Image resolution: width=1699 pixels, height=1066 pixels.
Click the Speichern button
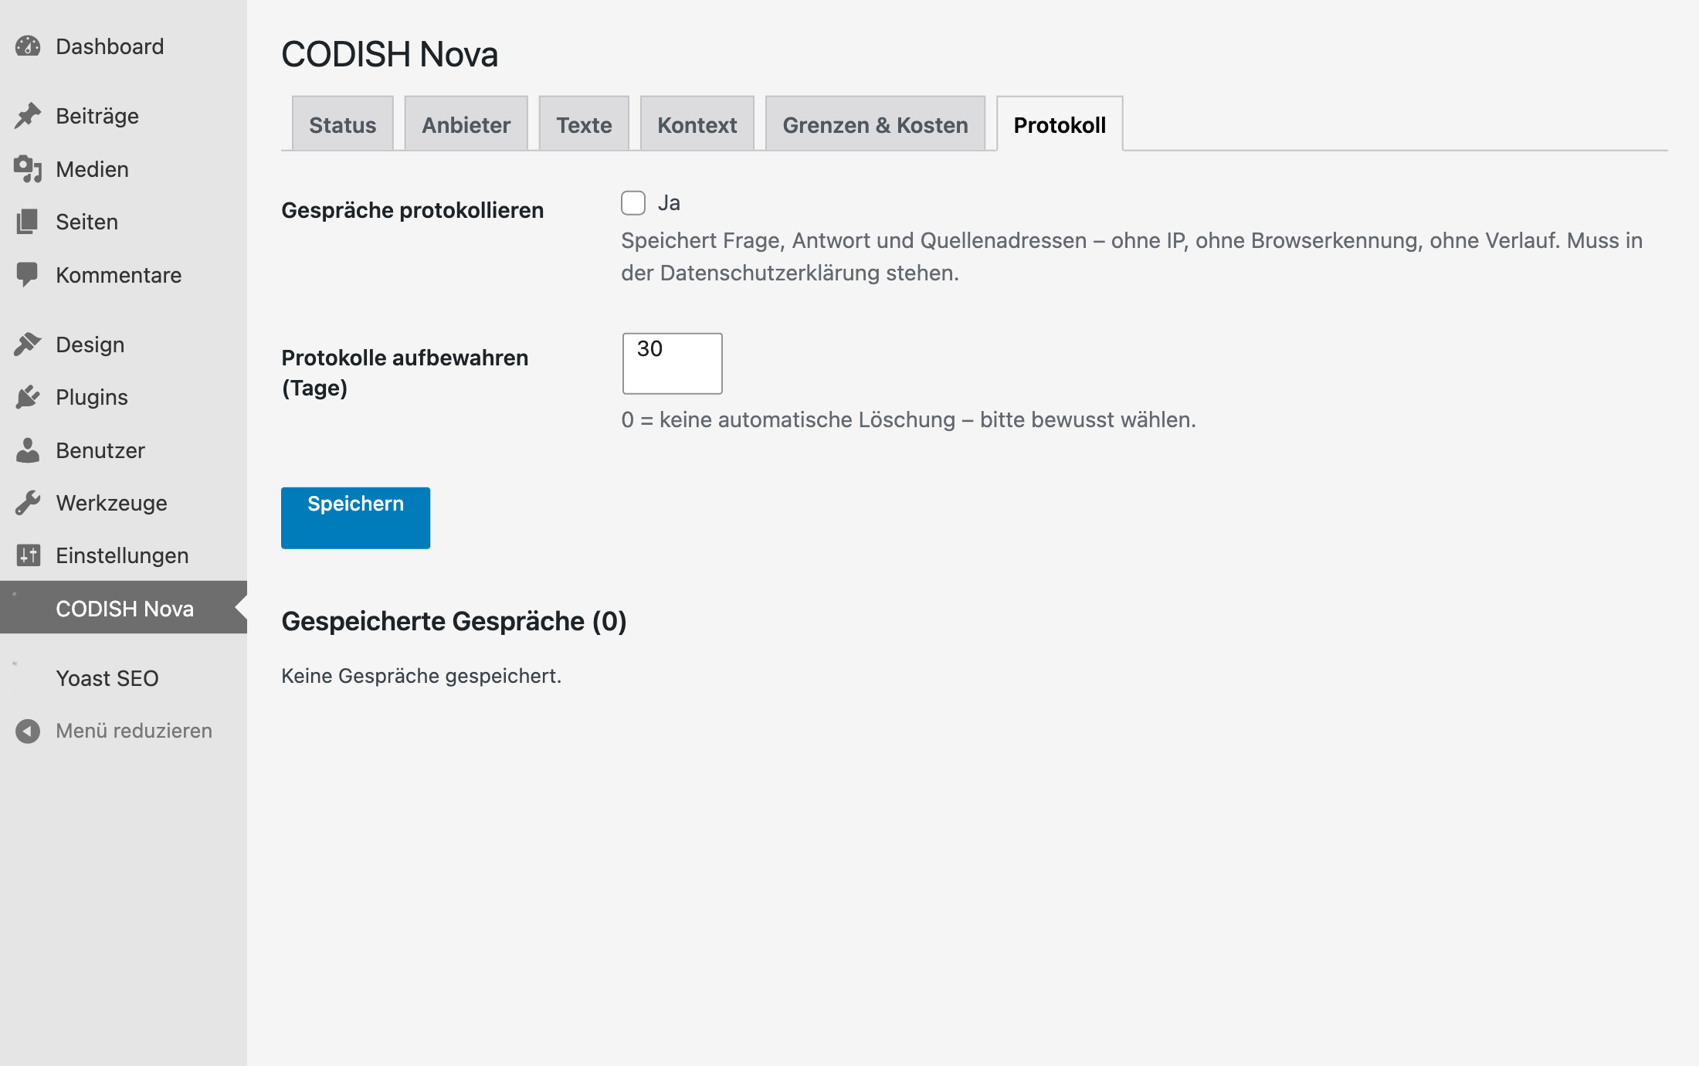coord(355,518)
